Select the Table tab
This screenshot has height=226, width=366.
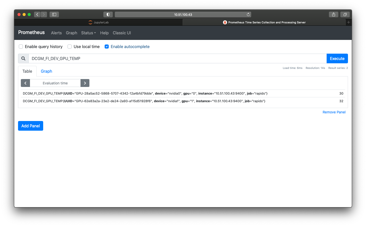[27, 71]
